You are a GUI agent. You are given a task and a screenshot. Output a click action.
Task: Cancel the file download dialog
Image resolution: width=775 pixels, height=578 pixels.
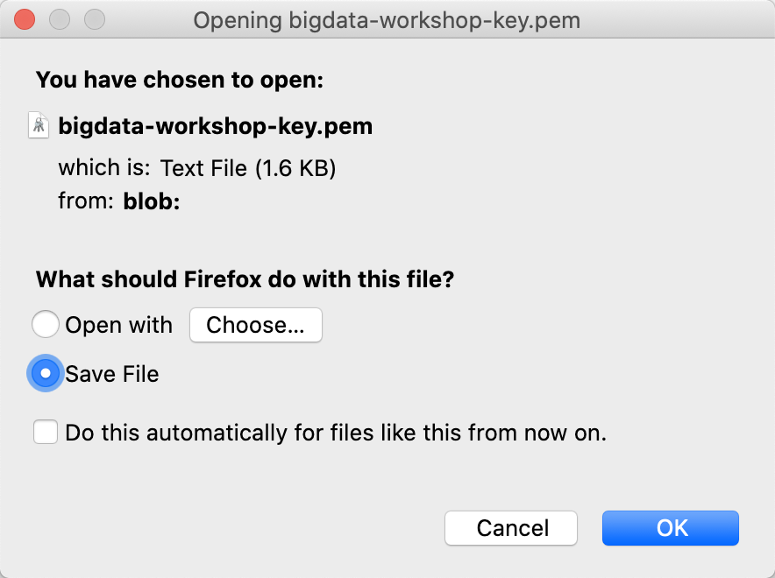(511, 528)
